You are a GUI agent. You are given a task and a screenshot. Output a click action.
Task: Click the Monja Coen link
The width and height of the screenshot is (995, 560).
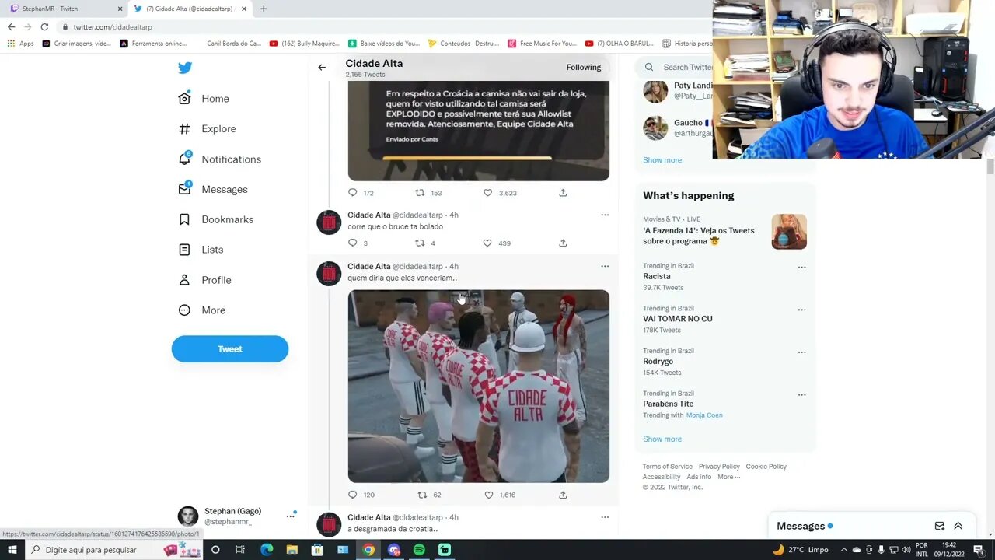pos(704,415)
